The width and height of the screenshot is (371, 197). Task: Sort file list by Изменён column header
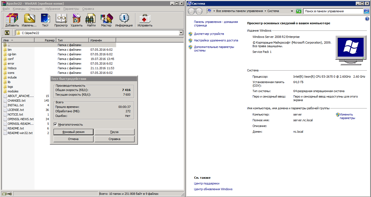tap(102, 40)
